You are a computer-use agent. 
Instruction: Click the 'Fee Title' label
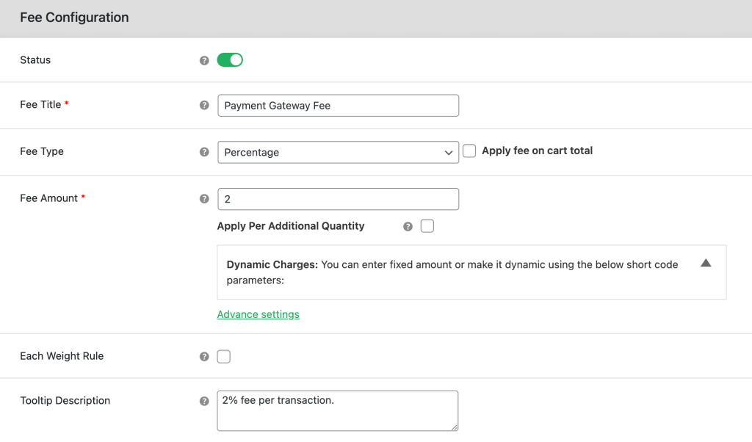pyautogui.click(x=41, y=104)
